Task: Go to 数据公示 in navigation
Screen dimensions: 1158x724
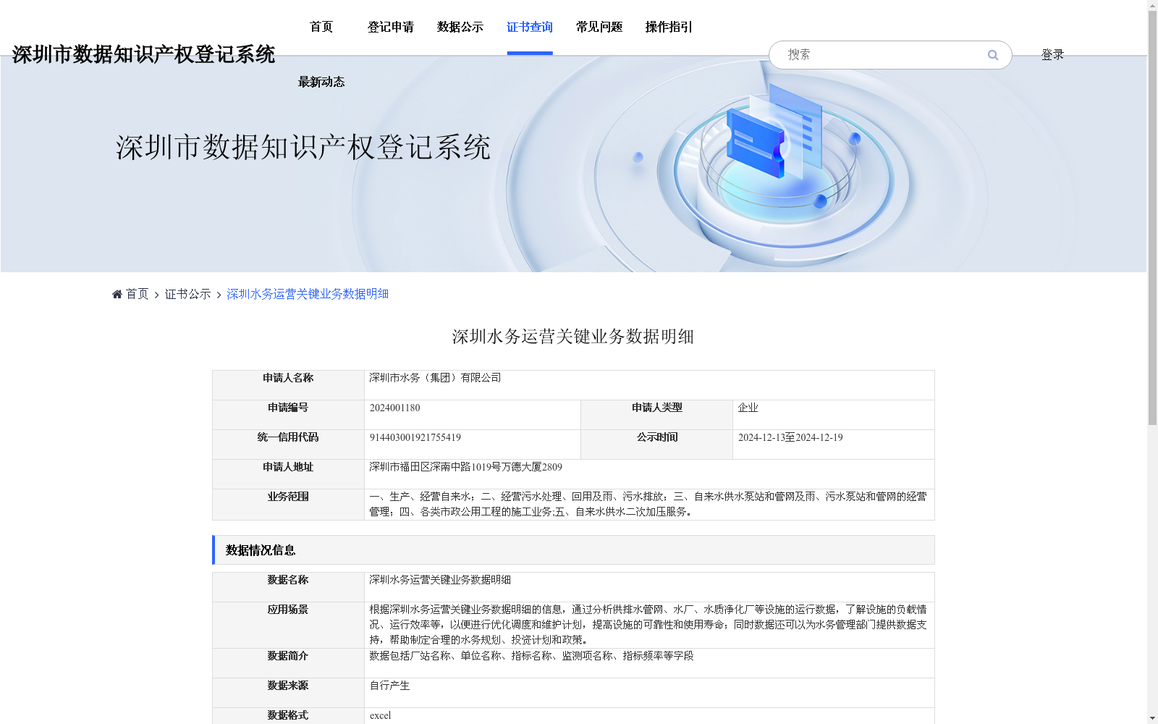Action: (x=460, y=27)
